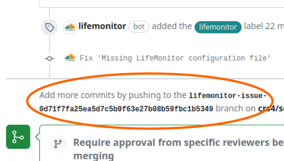The width and height of the screenshot is (284, 161).
Task: Click the "added the" event text
Action: point(172,26)
